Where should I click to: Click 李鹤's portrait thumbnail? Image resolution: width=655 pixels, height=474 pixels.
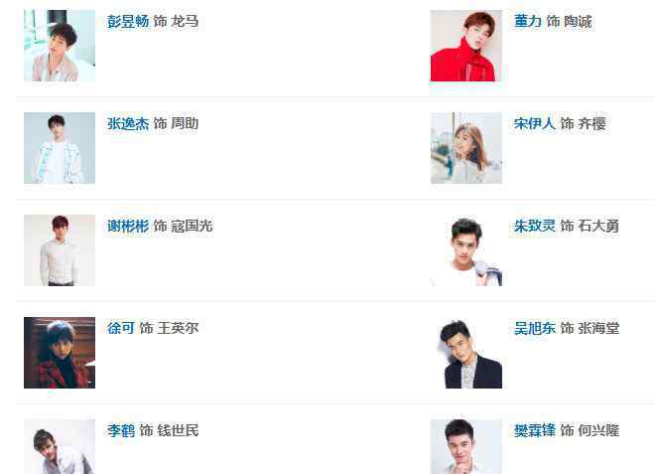60,447
